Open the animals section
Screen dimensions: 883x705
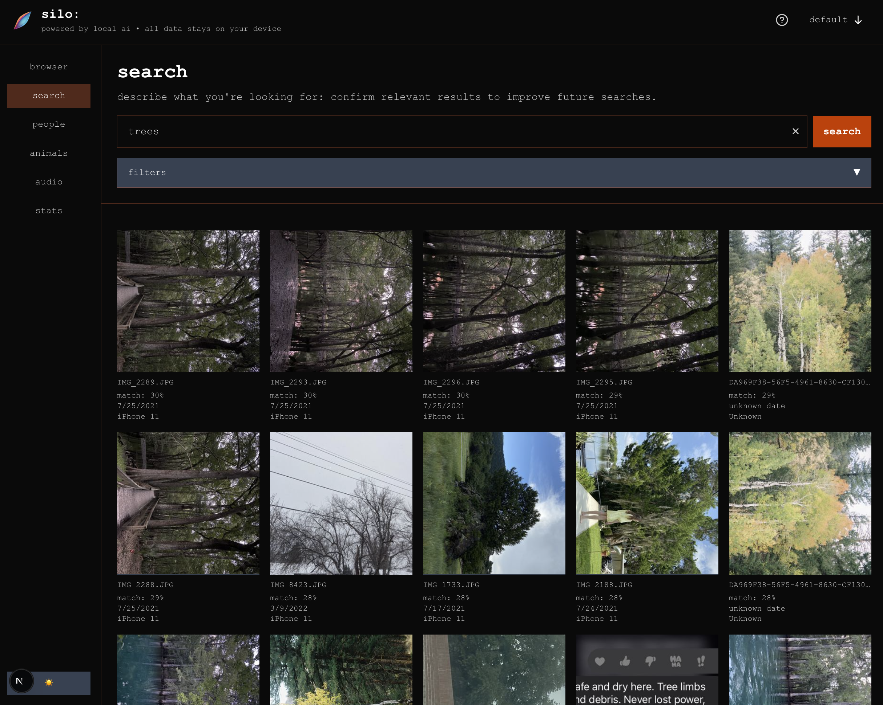[48, 153]
